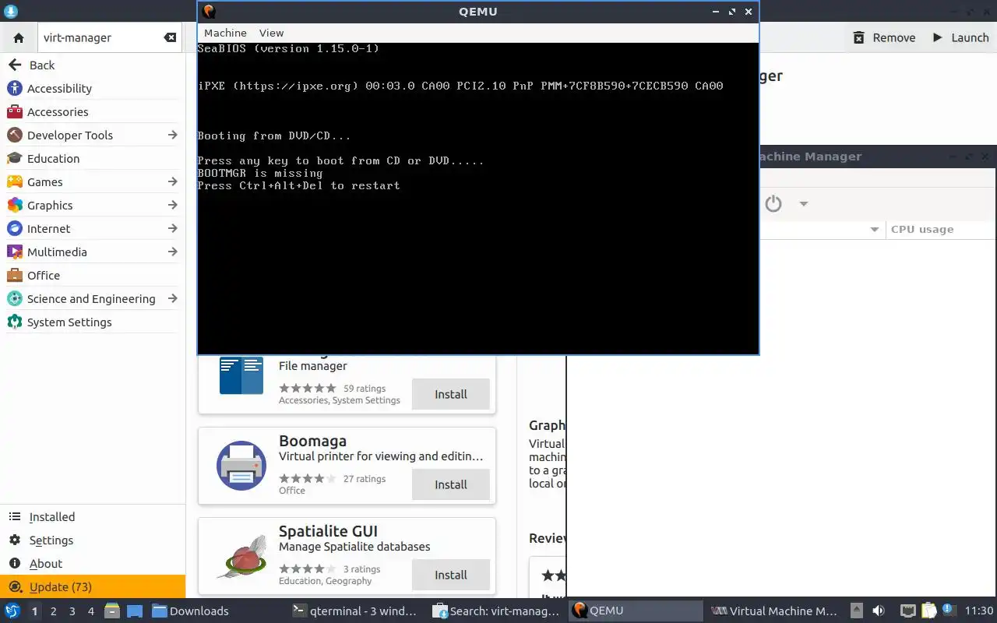Open the Machine menu in QEMU
This screenshot has height=623, width=997.
[x=225, y=33]
